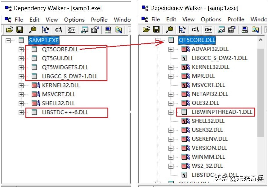Open File menu in right window
The width and height of the screenshot is (269, 187).
(156, 19)
